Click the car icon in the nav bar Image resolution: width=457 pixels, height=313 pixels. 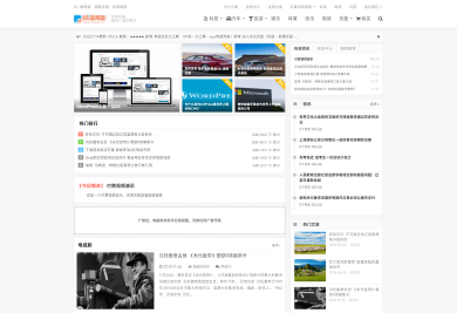point(229,18)
